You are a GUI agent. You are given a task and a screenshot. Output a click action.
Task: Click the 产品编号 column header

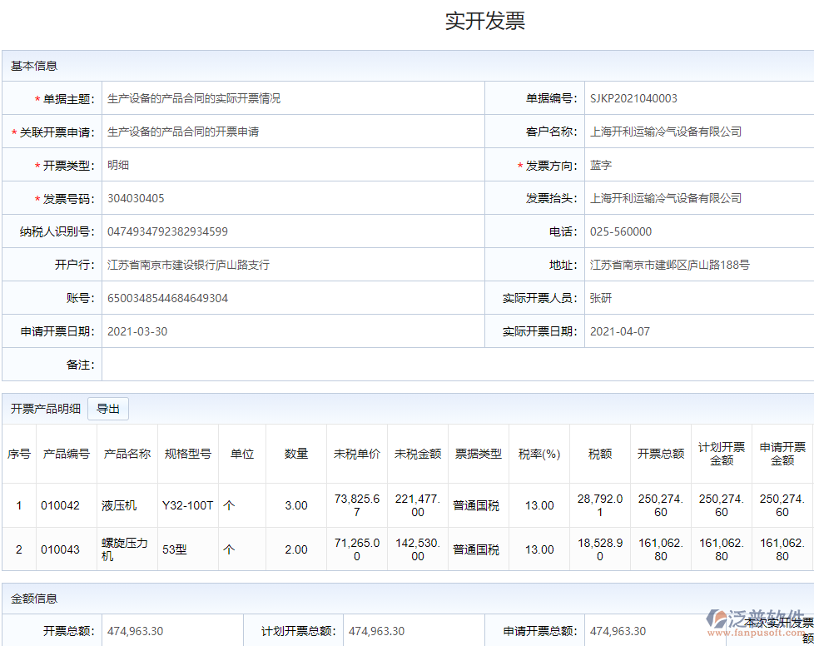(67, 454)
